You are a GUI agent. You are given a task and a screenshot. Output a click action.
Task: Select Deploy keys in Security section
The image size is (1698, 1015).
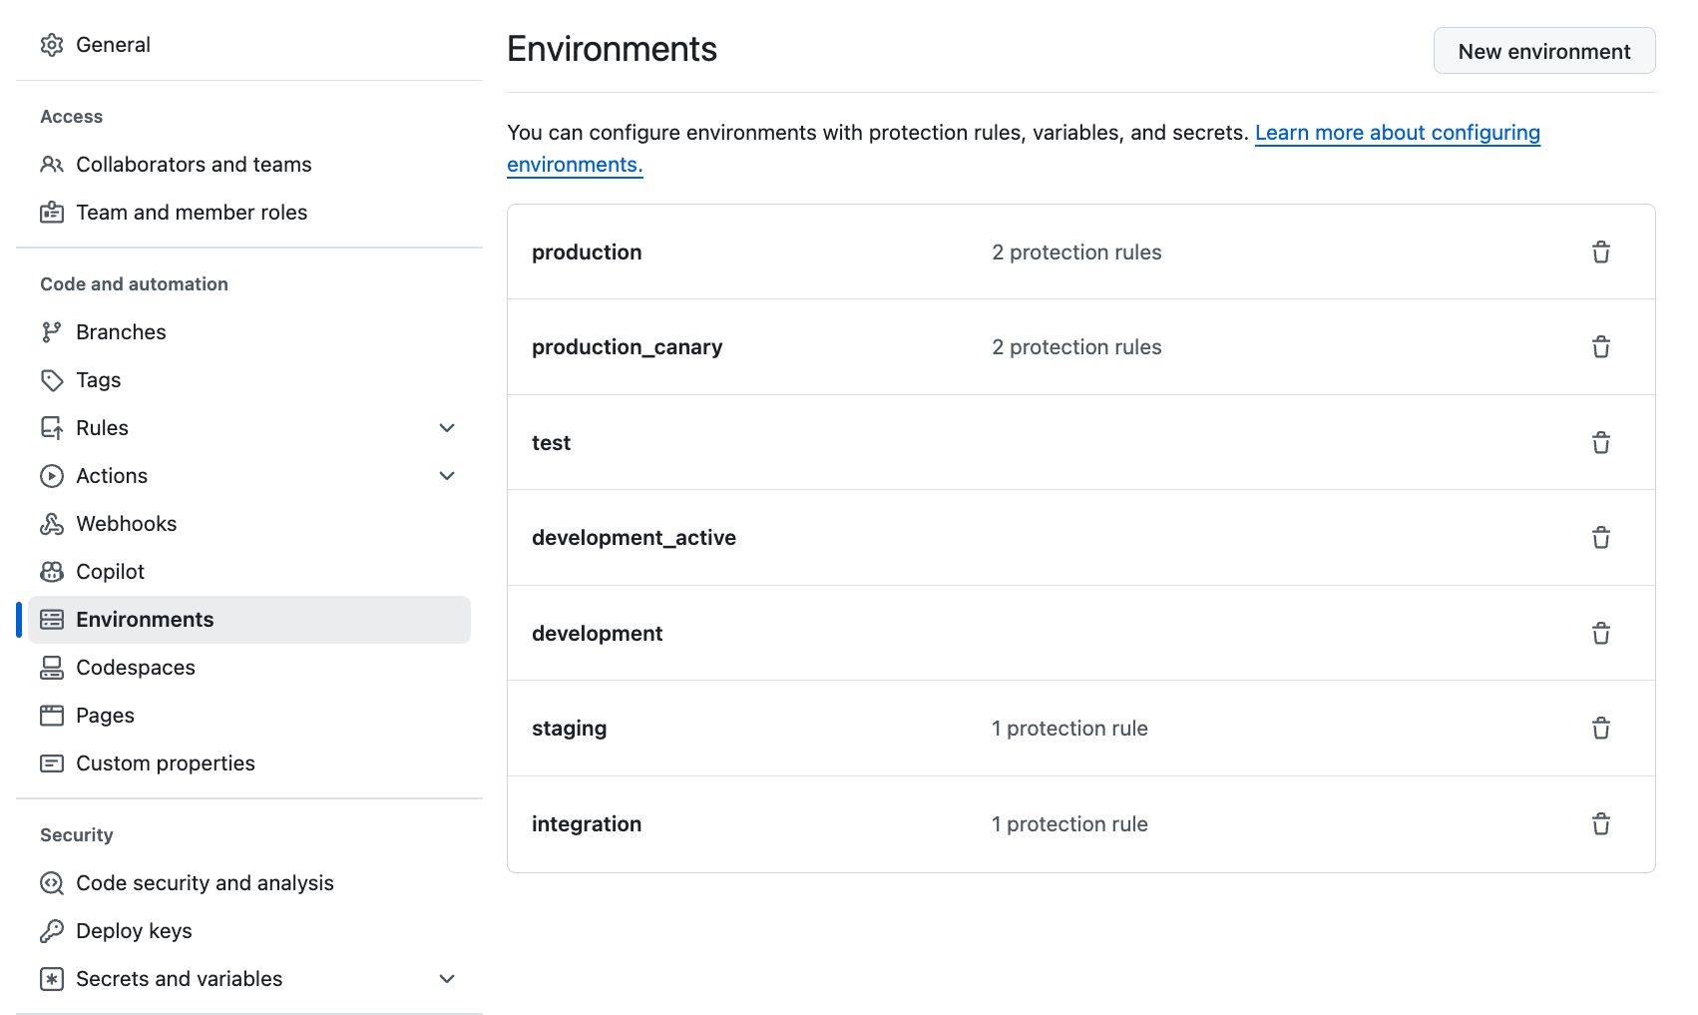point(134,931)
